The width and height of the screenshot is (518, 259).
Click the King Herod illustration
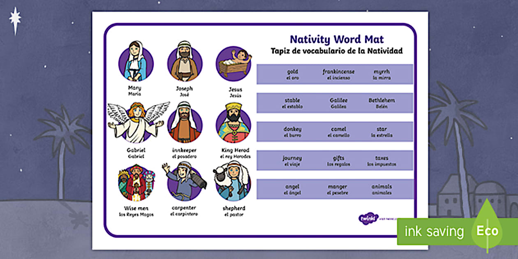pos(233,123)
